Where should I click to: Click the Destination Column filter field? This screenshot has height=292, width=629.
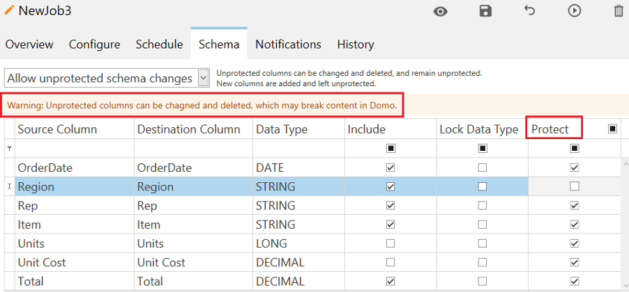coord(194,148)
